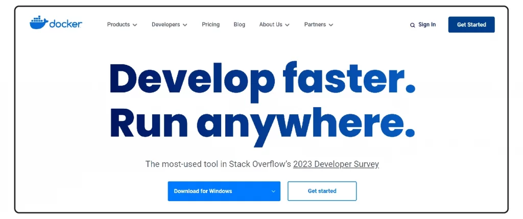Expand the chevron next to About Us
Viewport: 523px width, 219px height.
point(287,25)
